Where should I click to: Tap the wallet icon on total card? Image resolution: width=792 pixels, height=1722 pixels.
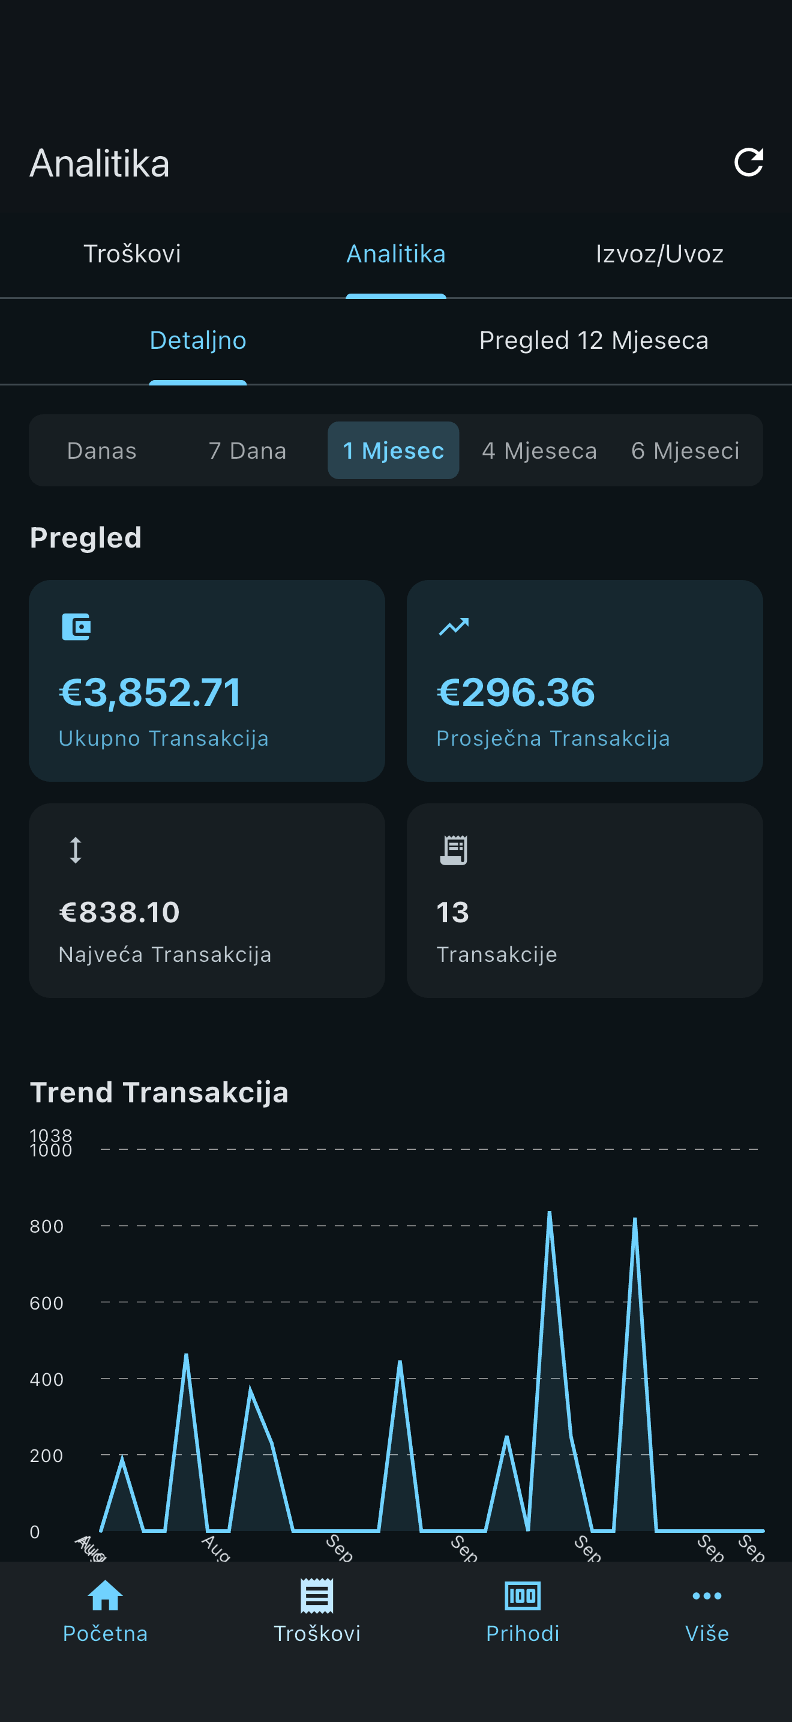click(76, 627)
